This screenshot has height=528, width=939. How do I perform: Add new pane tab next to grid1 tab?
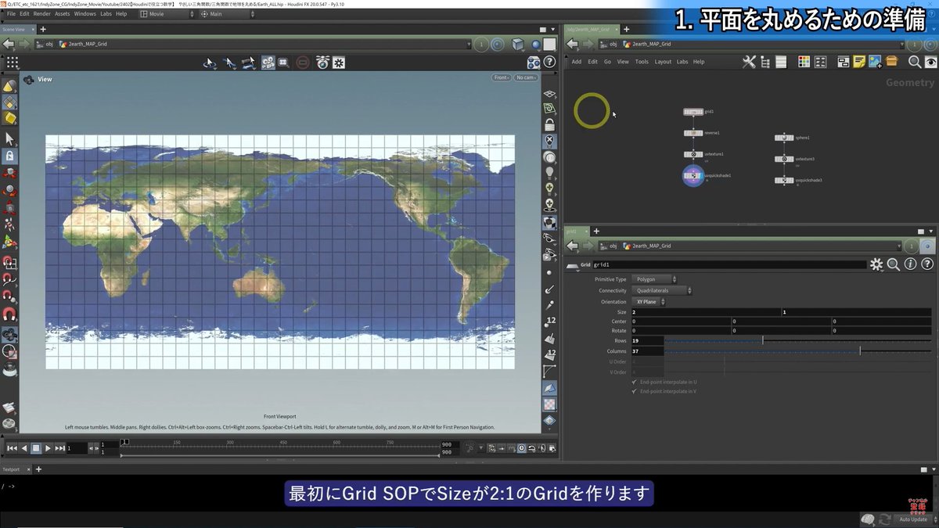596,231
